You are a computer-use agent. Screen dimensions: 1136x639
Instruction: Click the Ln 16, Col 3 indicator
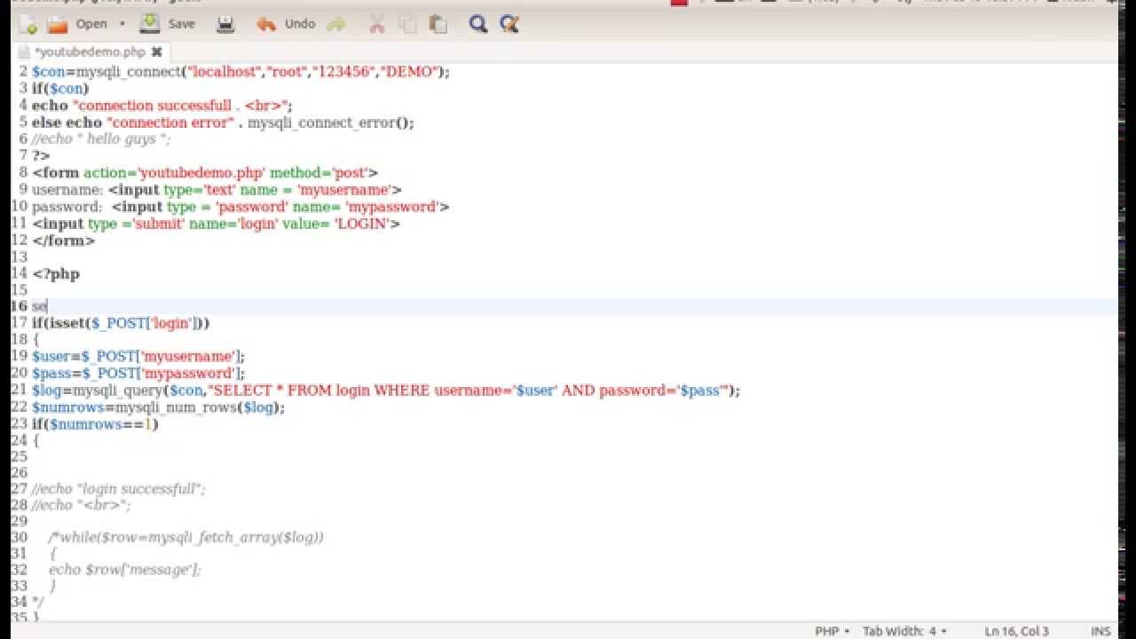[1016, 631]
